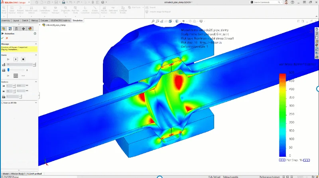319x178 pixels.
Task: Open the Motion Study 1 bottom tab
Action: coord(18,174)
